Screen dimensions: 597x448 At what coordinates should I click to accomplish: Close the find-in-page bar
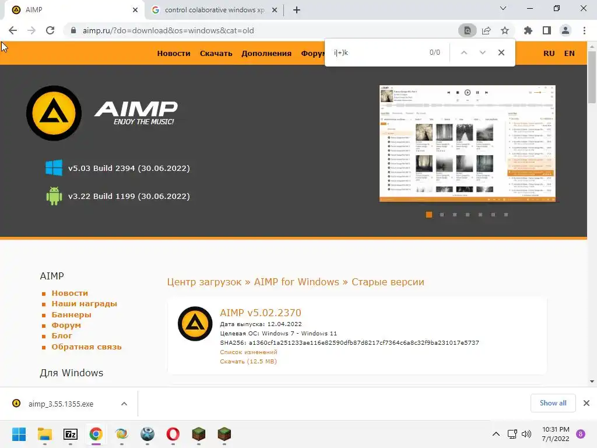click(501, 52)
